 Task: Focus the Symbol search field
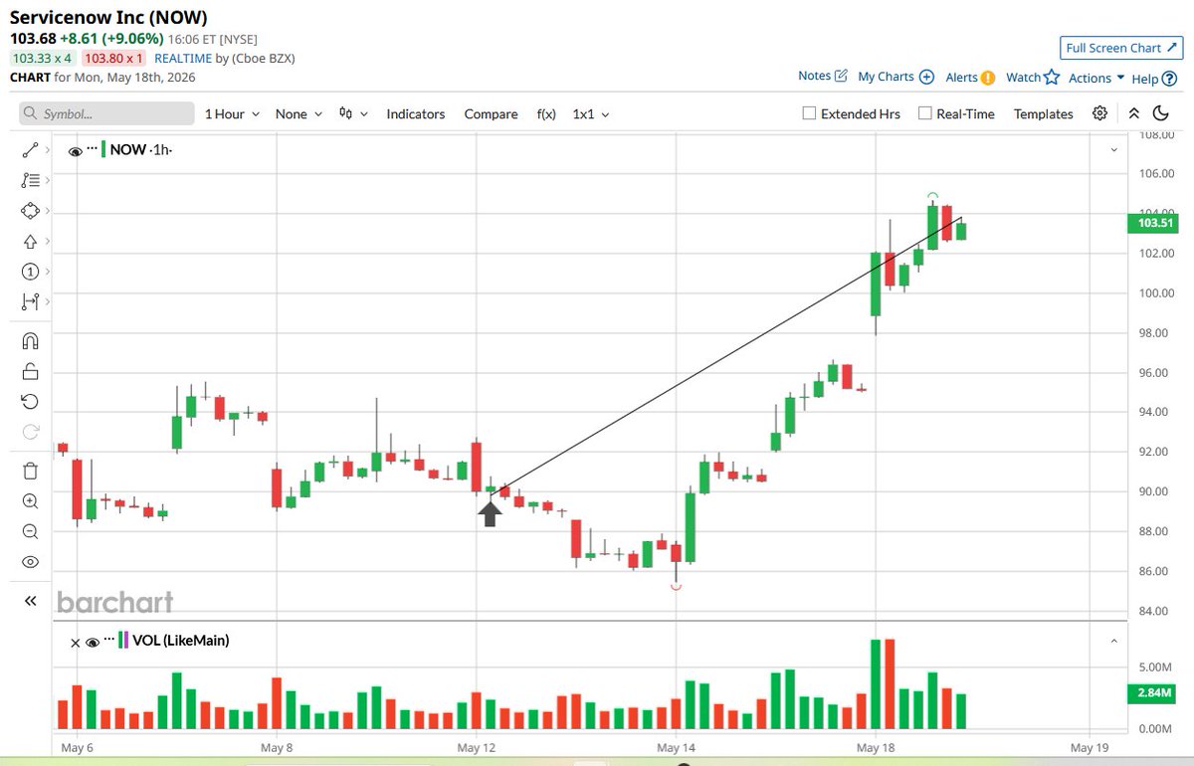(104, 113)
